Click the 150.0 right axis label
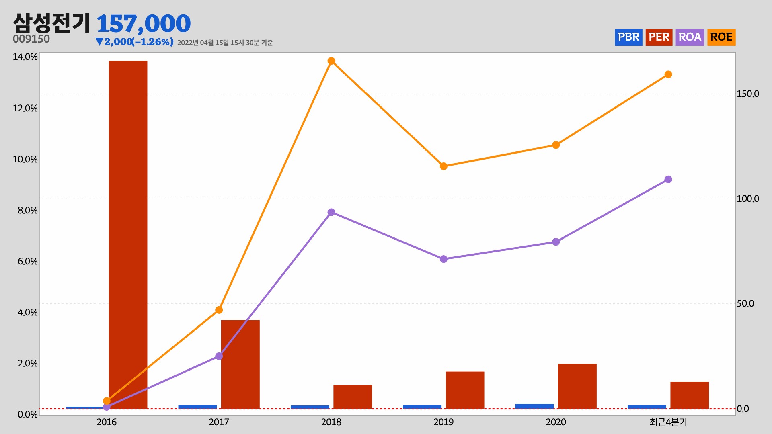Image resolution: width=772 pixels, height=434 pixels. pyautogui.click(x=748, y=94)
